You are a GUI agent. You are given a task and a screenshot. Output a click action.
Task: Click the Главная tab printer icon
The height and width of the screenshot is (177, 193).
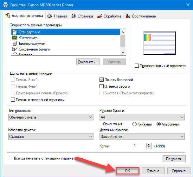[49, 16]
